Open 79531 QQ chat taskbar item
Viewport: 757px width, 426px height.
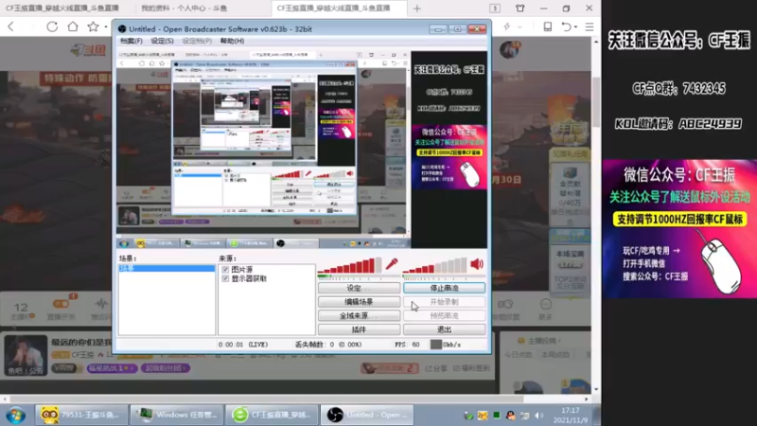point(81,415)
